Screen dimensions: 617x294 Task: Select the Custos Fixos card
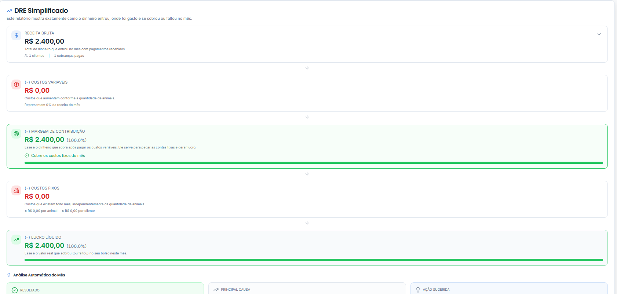point(307,199)
